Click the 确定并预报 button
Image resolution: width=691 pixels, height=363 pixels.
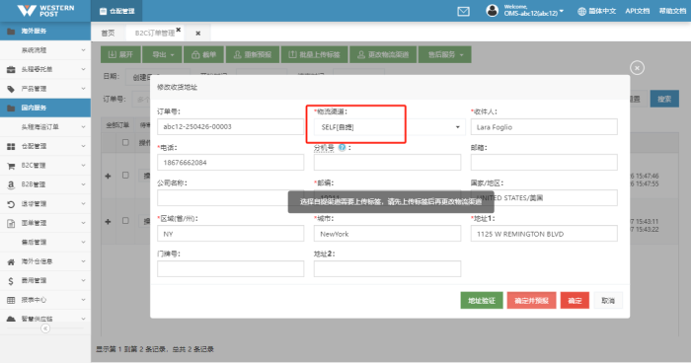[531, 301]
